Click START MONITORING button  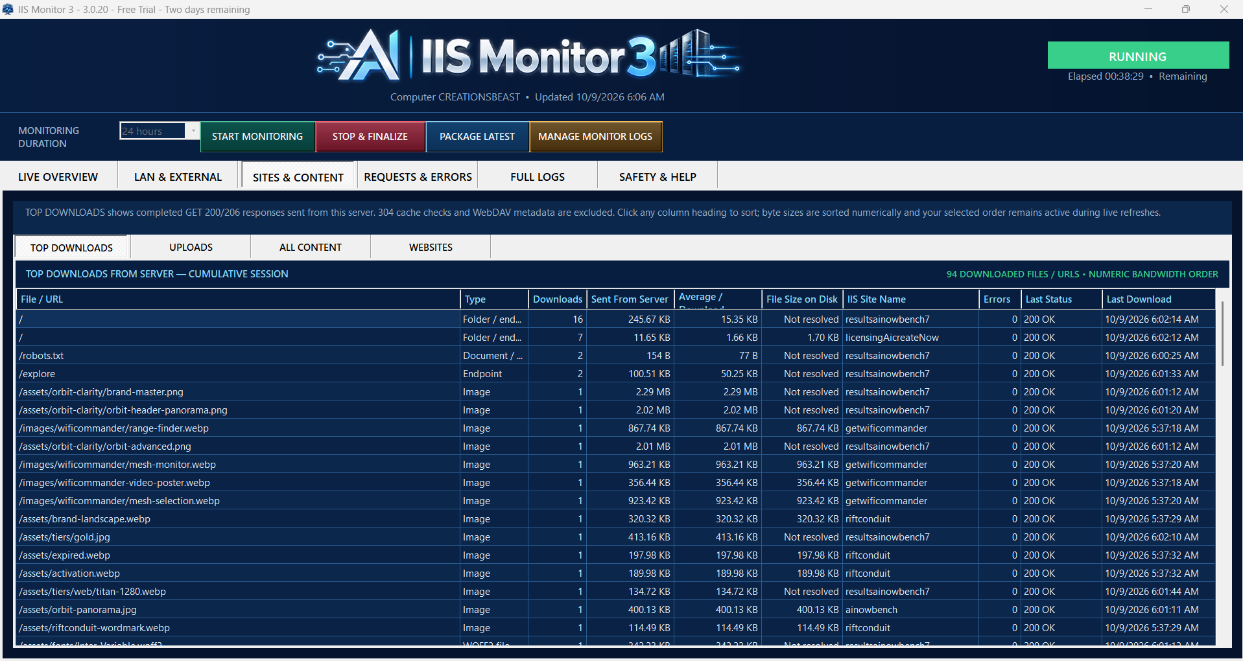pyautogui.click(x=257, y=137)
